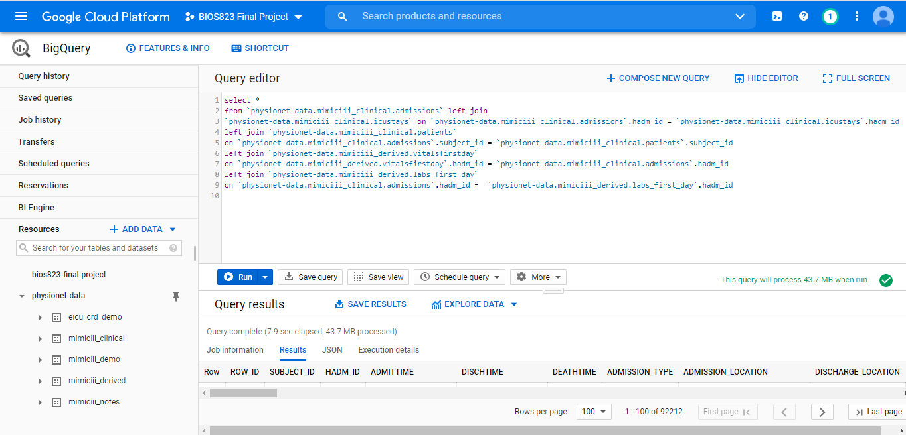906x435 pixels.
Task: Jump to the Last page of results
Action: click(877, 412)
